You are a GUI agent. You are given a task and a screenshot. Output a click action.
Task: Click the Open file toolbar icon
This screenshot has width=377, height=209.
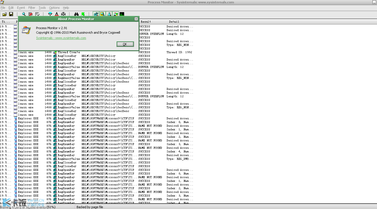[x=5, y=14]
